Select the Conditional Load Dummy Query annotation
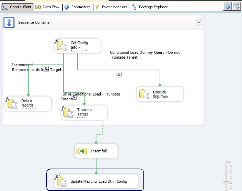Viewport: 242px width, 191px height. coord(144,55)
